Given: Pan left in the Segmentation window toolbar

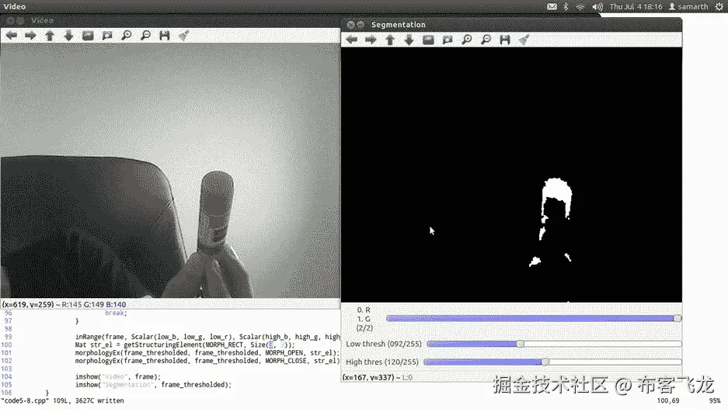Looking at the screenshot, I should click(352, 40).
